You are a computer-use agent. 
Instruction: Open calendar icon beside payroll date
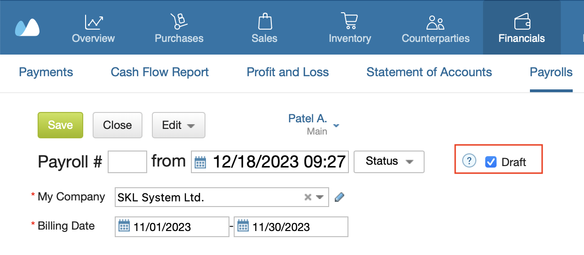tap(200, 162)
